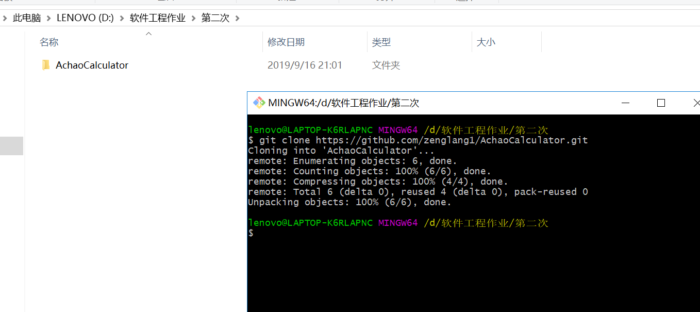Expand the chevron before 此电脑
700x312 pixels.
point(5,18)
